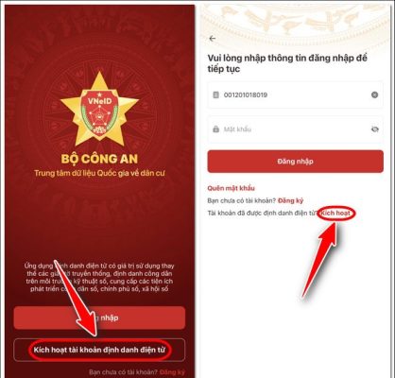The height and width of the screenshot is (378, 395).
Task: Tap the VNeID star logo
Action: (x=99, y=108)
